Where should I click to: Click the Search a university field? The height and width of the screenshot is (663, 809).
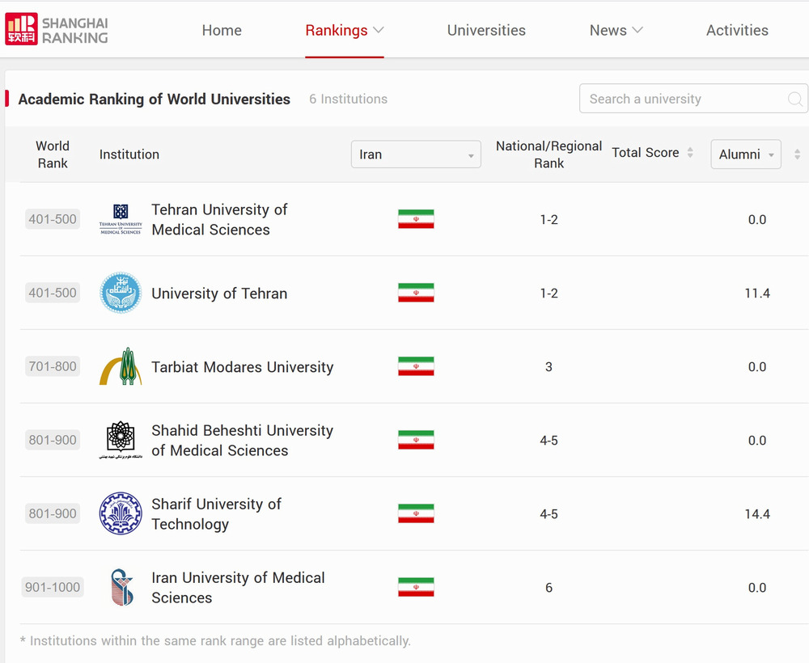point(684,99)
